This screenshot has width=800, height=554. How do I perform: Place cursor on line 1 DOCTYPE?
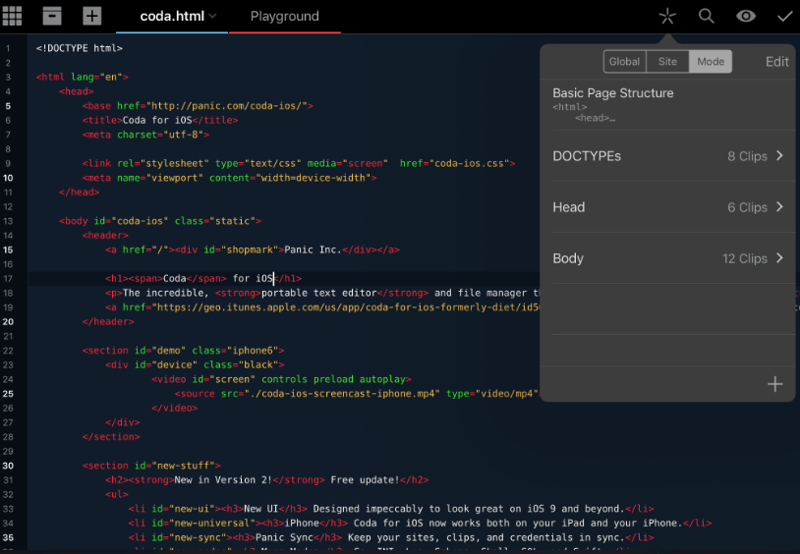tap(80, 47)
